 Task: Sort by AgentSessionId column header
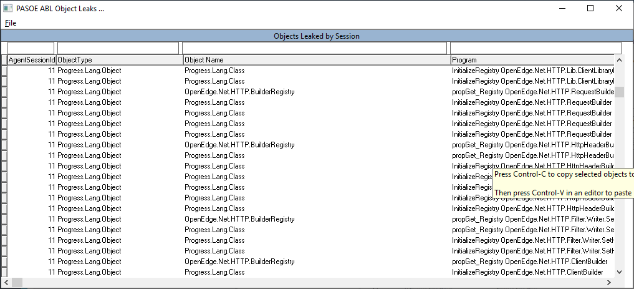click(32, 60)
